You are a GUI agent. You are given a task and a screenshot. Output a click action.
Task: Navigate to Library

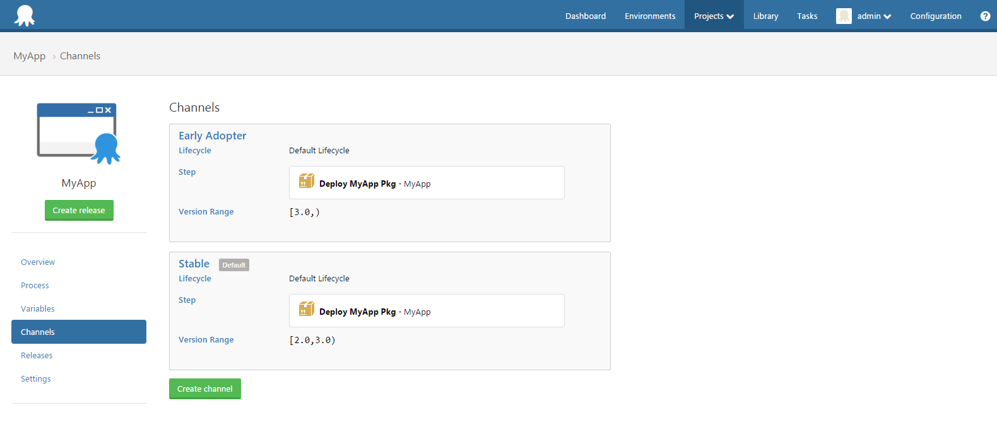[765, 16]
